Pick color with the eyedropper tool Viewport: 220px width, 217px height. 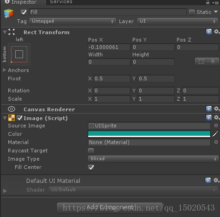coord(215,134)
